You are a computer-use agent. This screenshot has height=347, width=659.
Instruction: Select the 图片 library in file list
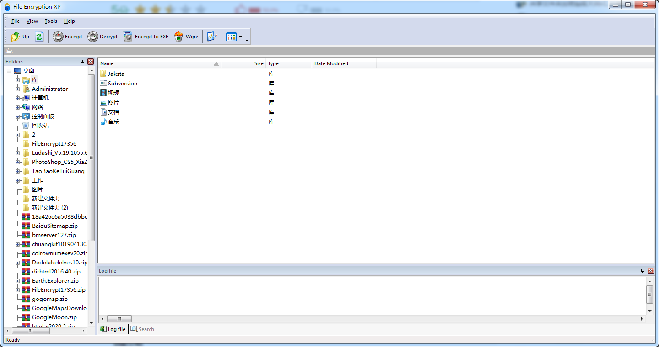click(110, 102)
